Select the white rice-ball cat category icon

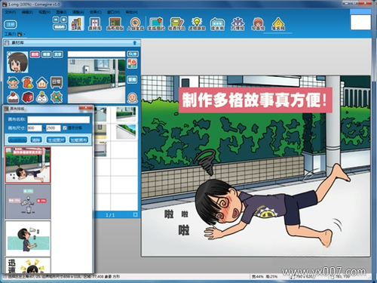coord(42,97)
